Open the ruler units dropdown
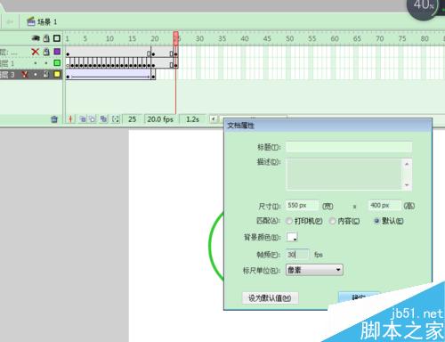The width and height of the screenshot is (445, 342). point(314,270)
